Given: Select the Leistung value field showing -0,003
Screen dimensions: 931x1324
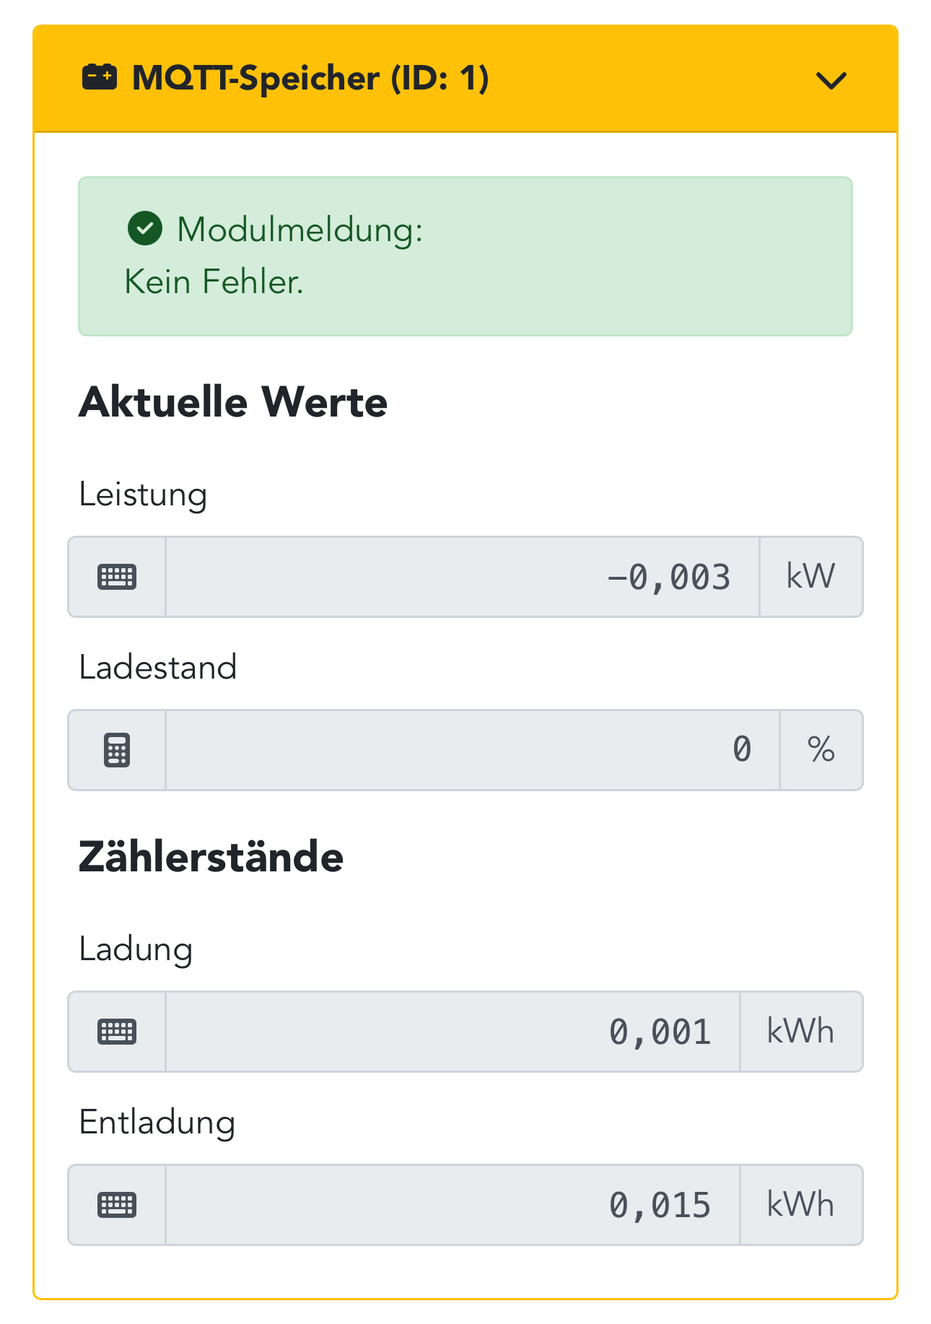Looking at the screenshot, I should (462, 577).
